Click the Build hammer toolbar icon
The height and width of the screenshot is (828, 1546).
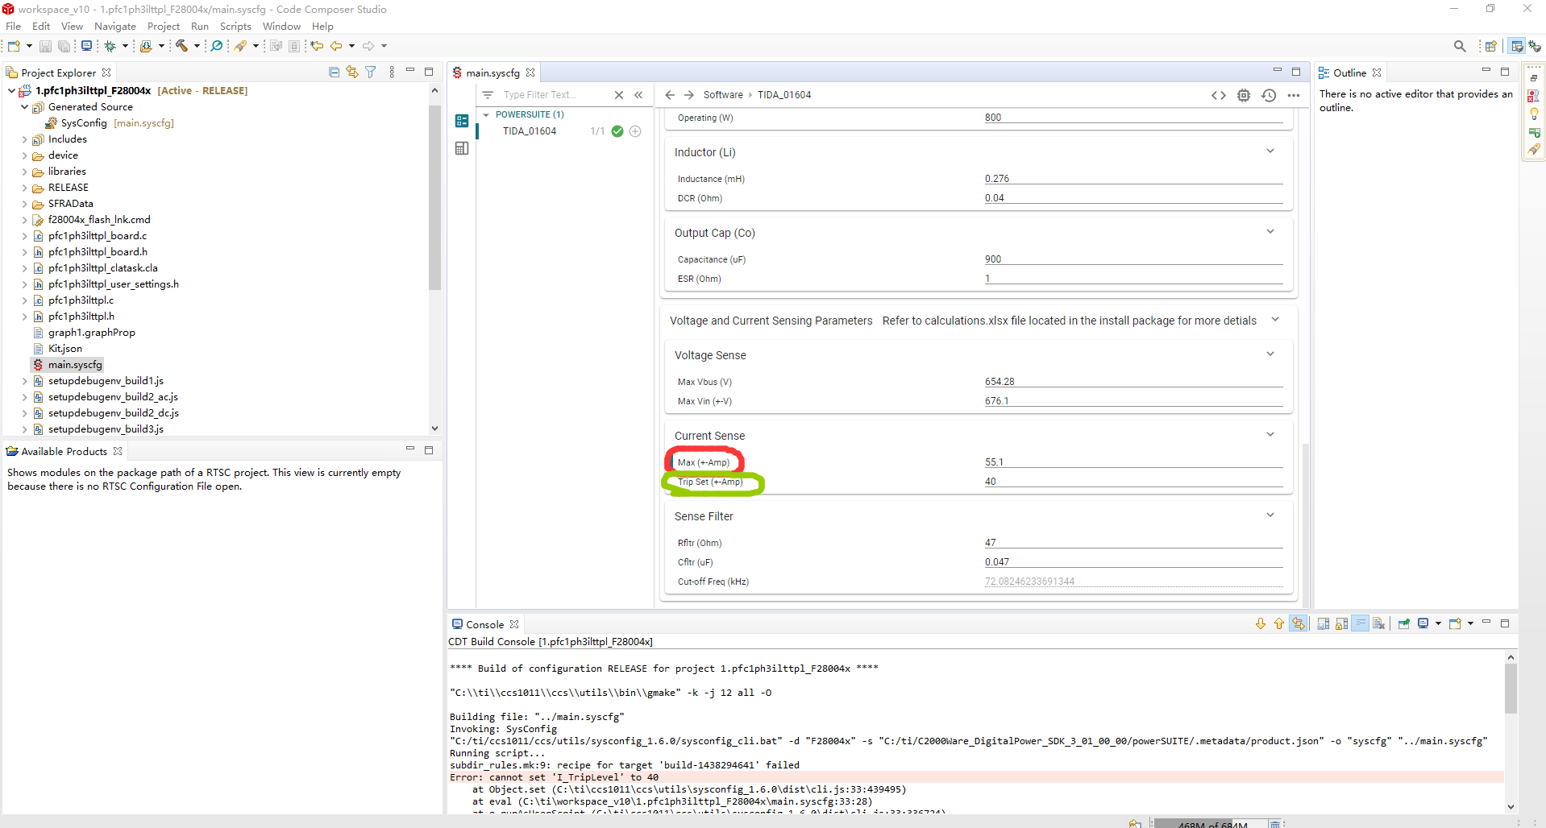182,46
